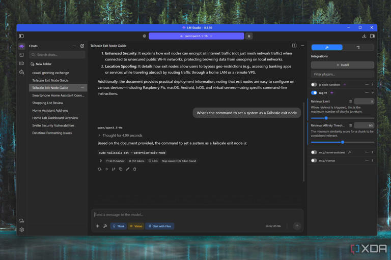Open the downloads icon in top bar
391x260 pixels.
364,36
